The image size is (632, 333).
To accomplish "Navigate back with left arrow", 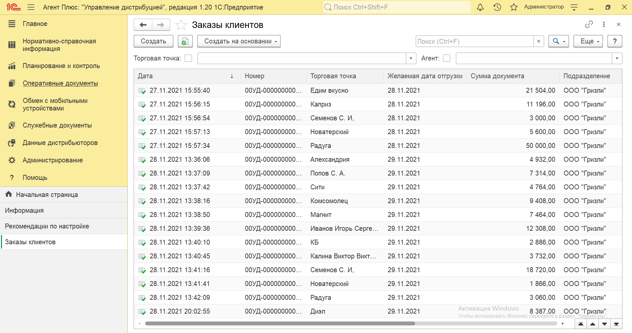I will pyautogui.click(x=143, y=25).
